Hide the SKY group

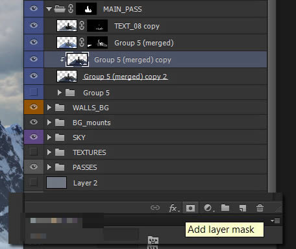coord(34,137)
